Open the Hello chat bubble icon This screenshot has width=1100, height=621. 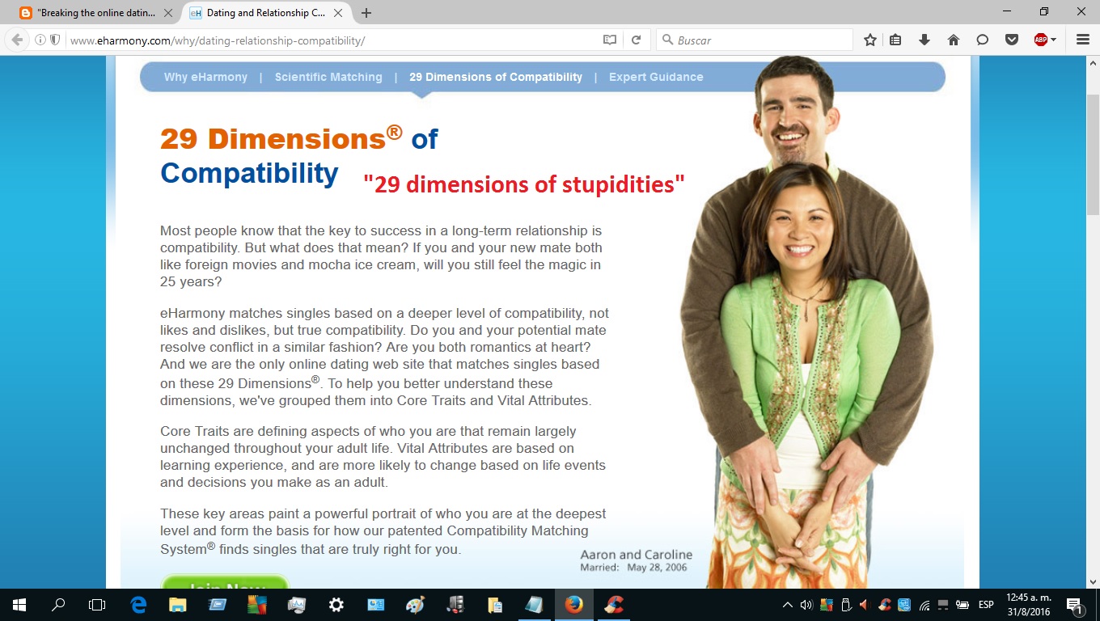tap(983, 40)
